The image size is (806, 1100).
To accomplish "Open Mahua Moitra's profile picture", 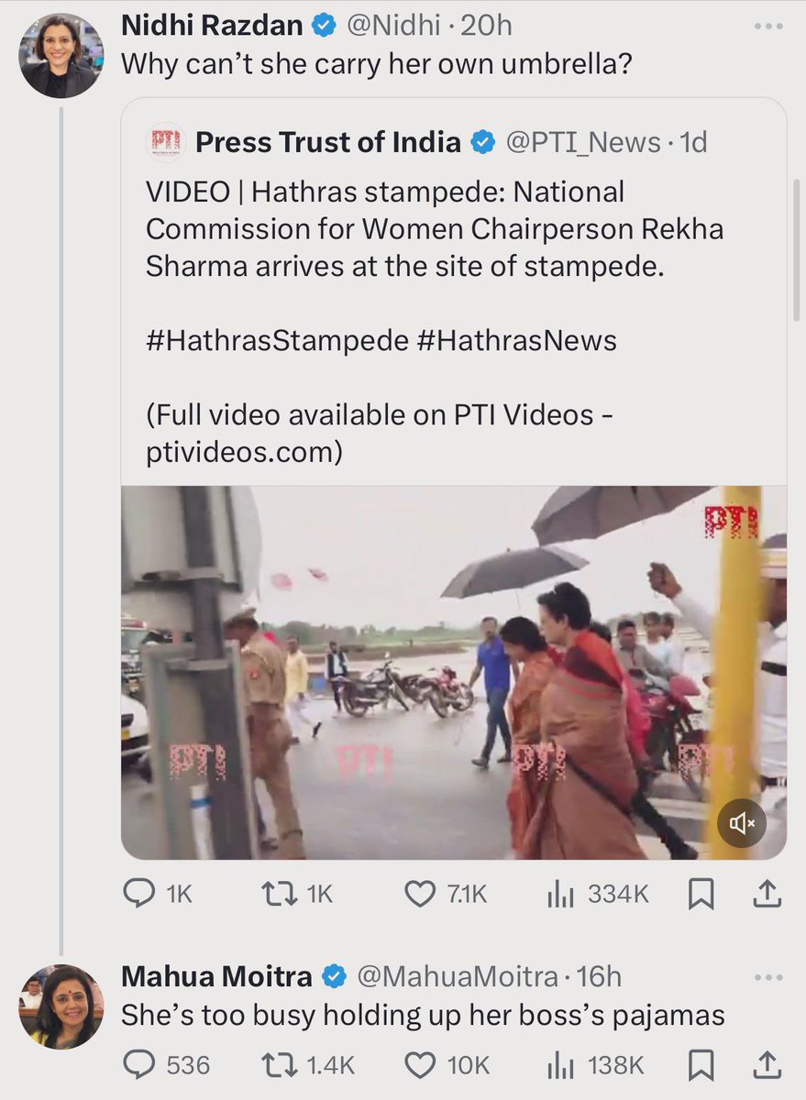I will point(61,1006).
